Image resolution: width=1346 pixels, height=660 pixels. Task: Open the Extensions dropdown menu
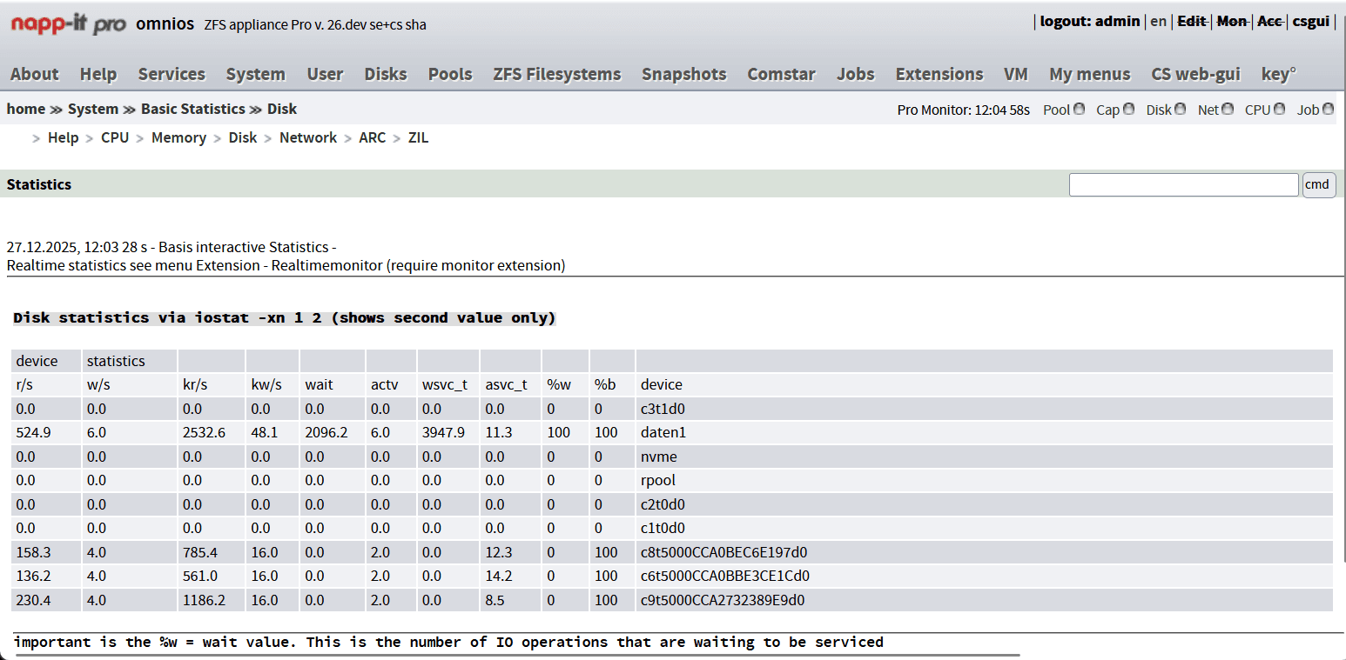939,74
